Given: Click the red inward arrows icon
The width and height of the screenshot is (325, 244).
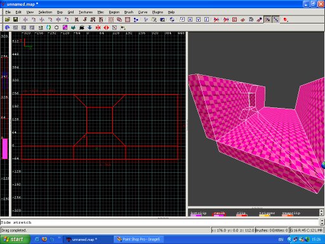Looking at the screenshot, I should tap(98, 27).
